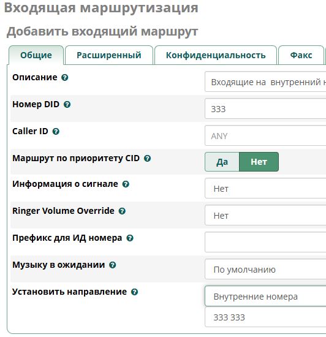
Task: Switch to the Расширенный tab
Action: coord(109,55)
